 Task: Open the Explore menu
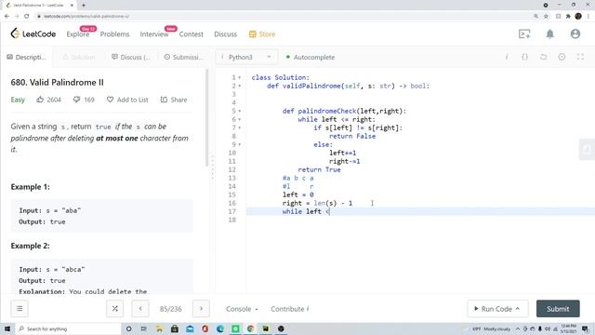click(78, 34)
